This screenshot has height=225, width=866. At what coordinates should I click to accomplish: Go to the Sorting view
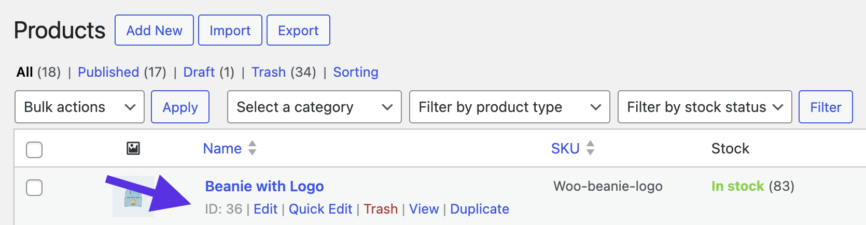pos(356,72)
